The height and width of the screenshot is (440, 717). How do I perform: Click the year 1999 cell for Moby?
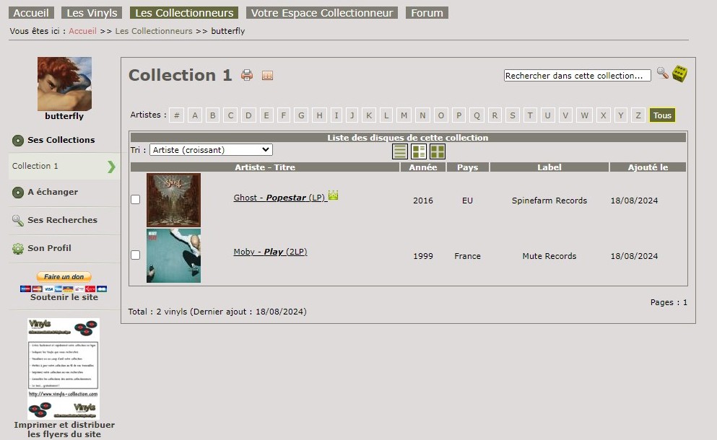click(x=423, y=256)
